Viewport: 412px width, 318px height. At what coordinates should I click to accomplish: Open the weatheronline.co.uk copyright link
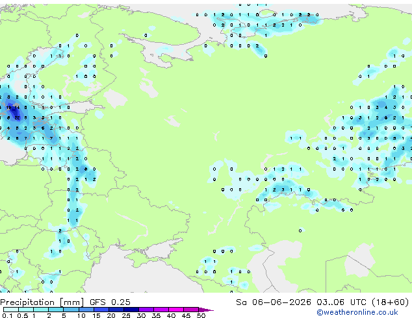pos(357,312)
